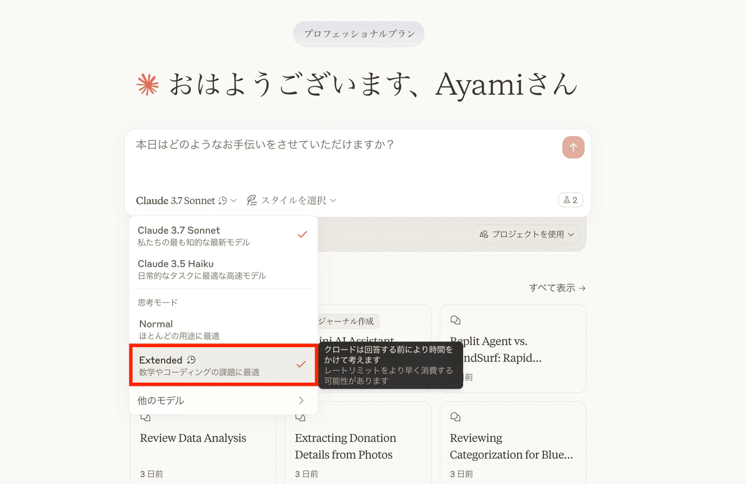This screenshot has width=746, height=484.
Task: Open the 他のモデル submenu
Action: point(221,401)
